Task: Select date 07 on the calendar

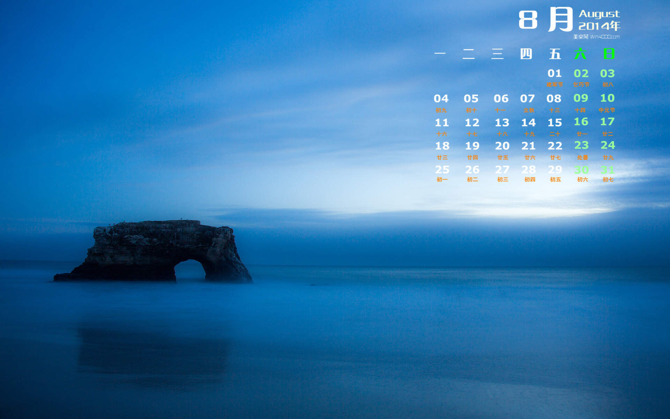Action: 527,98
